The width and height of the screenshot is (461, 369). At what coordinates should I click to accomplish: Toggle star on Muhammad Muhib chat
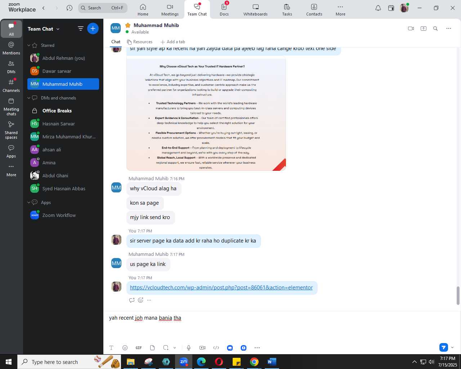click(127, 25)
